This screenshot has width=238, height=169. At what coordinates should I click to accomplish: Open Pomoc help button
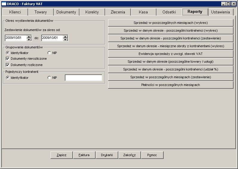[152, 155]
